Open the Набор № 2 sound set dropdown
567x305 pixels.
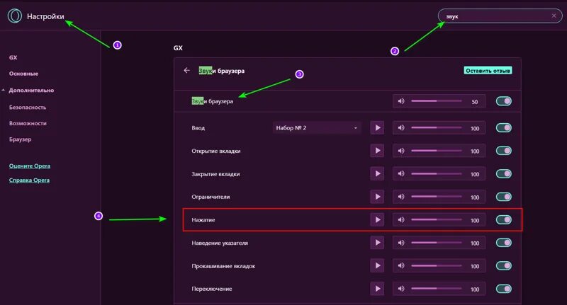coord(317,128)
